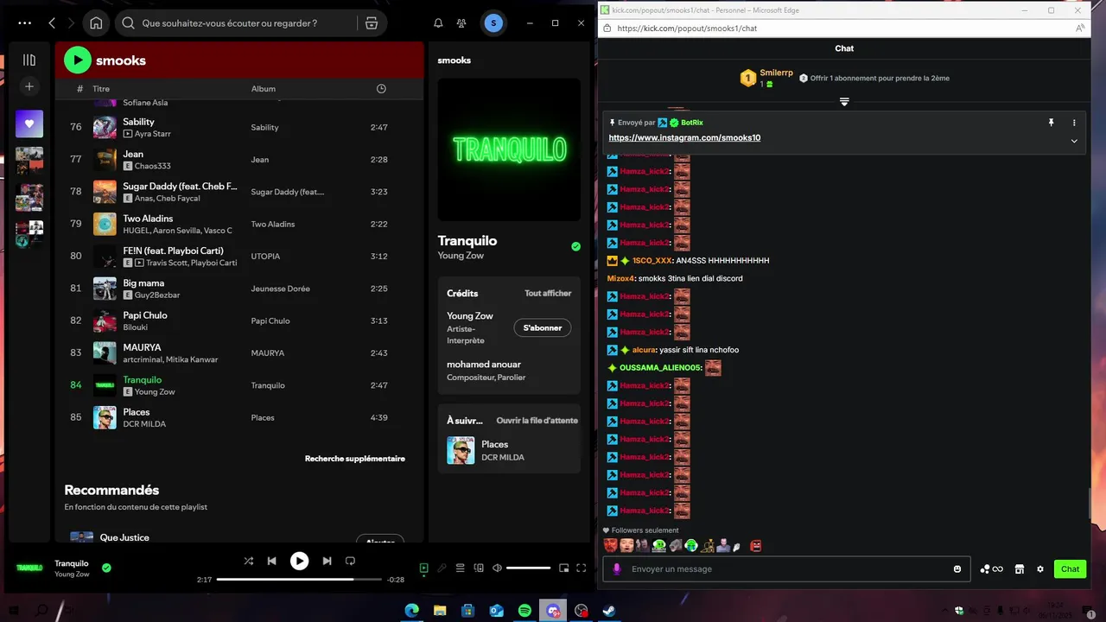Select track 85 Places by DCR MILDA
This screenshot has width=1106, height=622.
click(239, 417)
